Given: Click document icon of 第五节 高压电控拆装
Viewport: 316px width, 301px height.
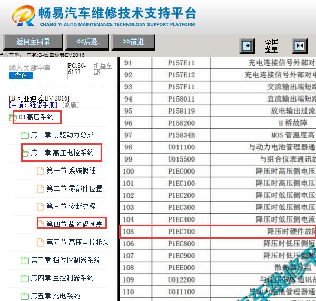Looking at the screenshot, I should pyautogui.click(x=41, y=242).
